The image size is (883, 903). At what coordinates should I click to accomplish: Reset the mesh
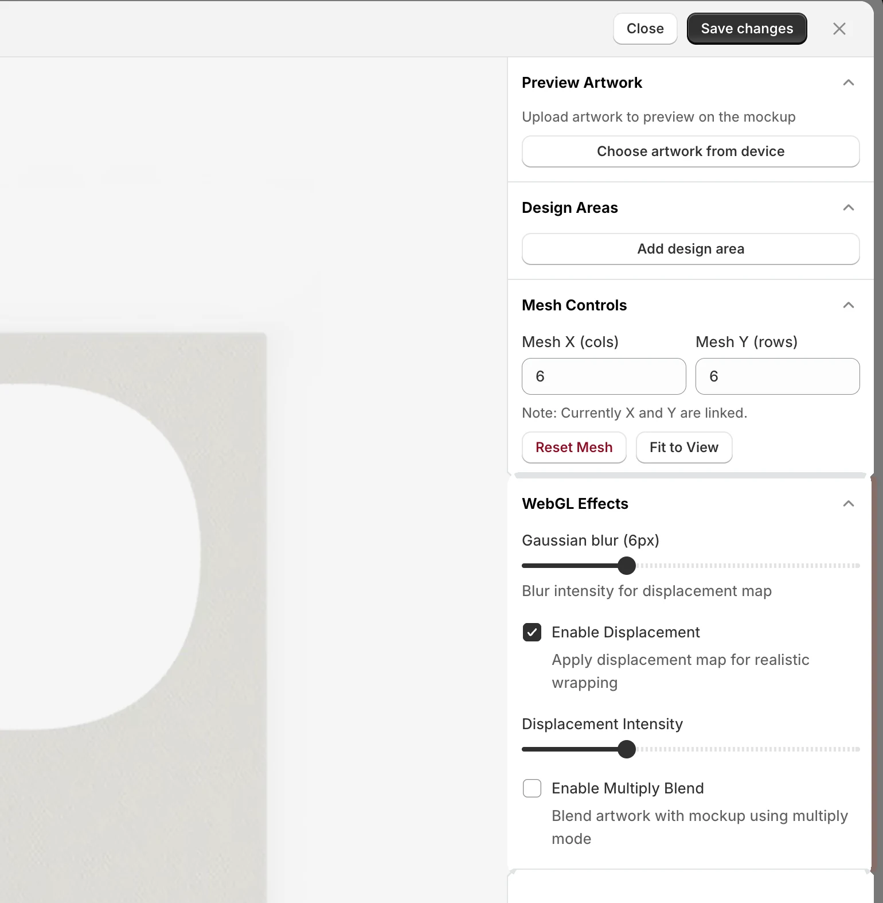click(x=574, y=447)
